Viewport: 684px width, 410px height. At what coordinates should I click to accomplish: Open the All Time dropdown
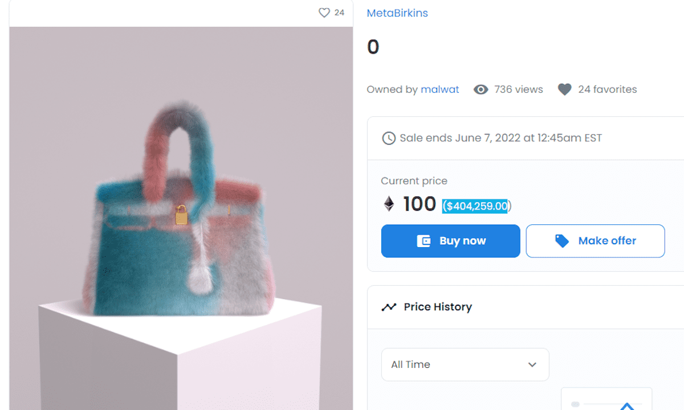tap(465, 364)
